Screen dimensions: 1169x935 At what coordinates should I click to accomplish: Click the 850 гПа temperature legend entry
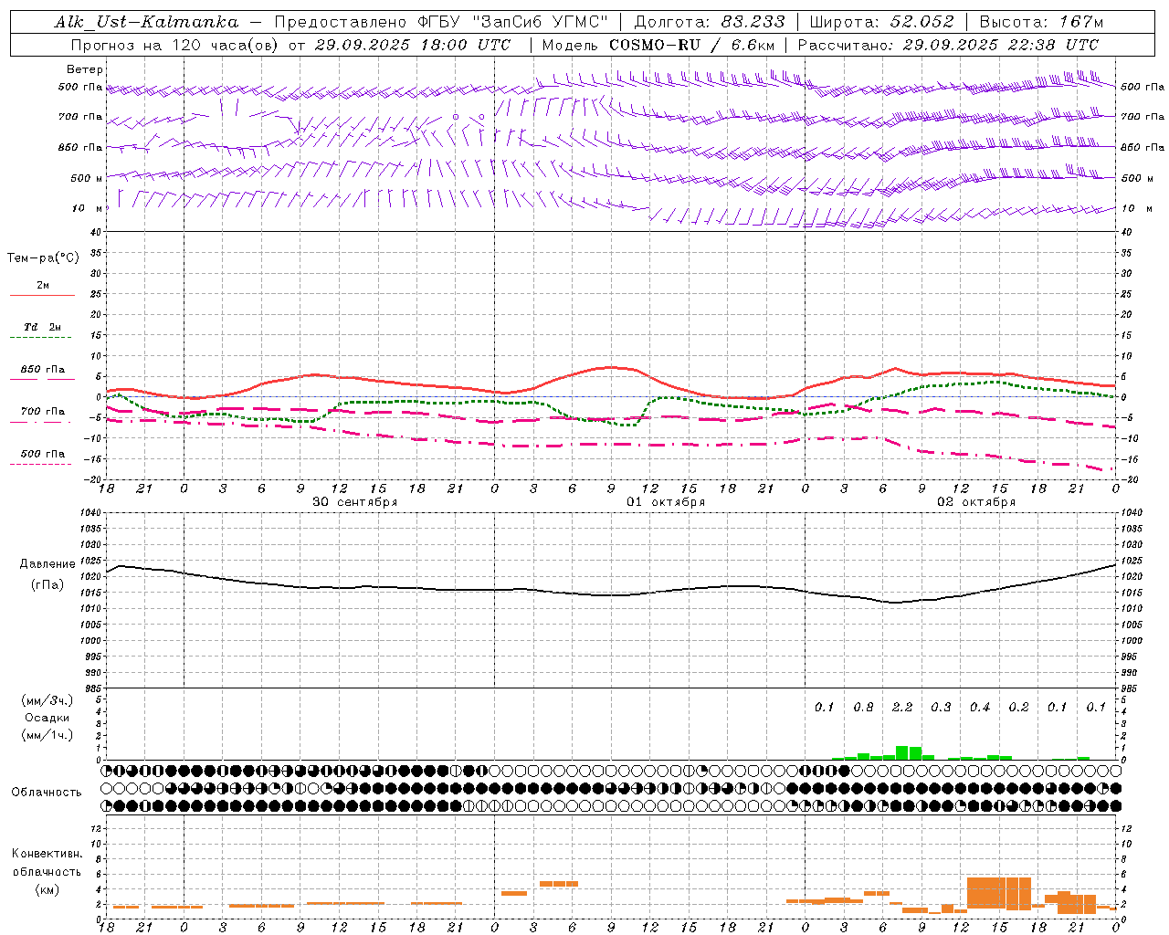click(42, 370)
